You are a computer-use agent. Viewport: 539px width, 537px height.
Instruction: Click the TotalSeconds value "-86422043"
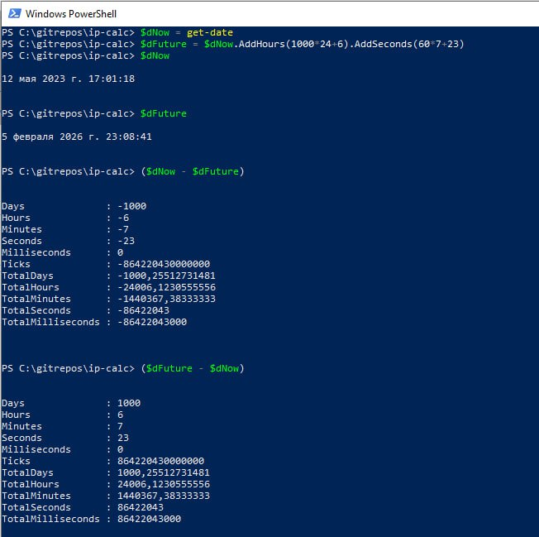click(143, 310)
